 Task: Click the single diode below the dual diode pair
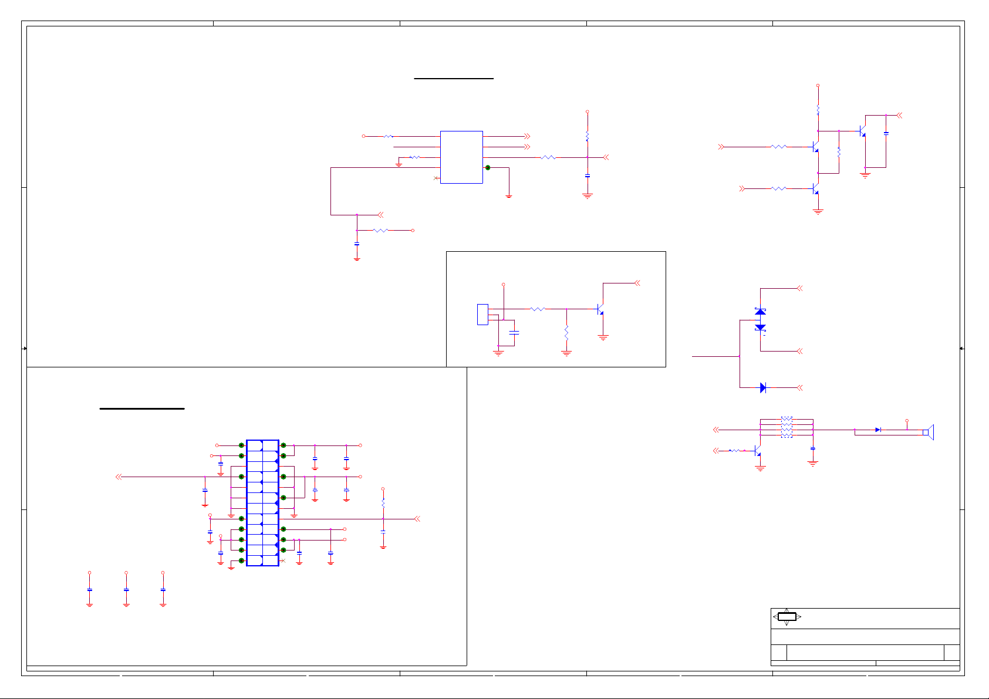tap(762, 387)
